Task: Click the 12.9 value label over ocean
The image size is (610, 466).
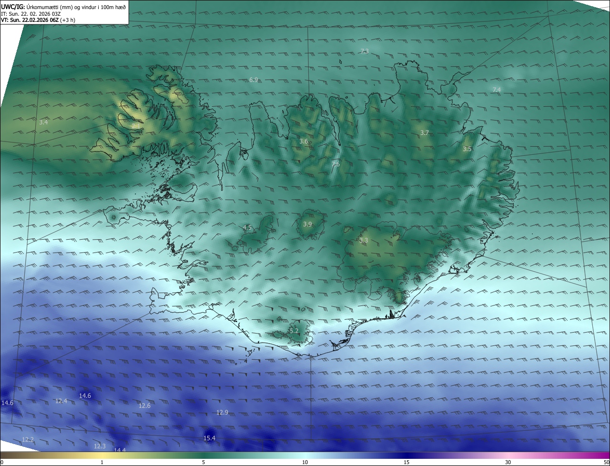Action: (x=222, y=412)
